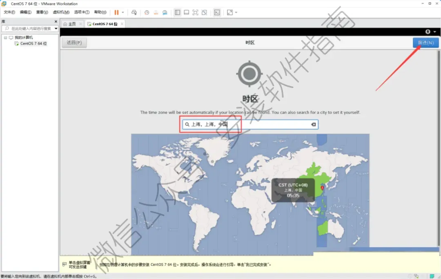The image size is (441, 279).
Task: Close the 库 library panel
Action: pyautogui.click(x=56, y=21)
